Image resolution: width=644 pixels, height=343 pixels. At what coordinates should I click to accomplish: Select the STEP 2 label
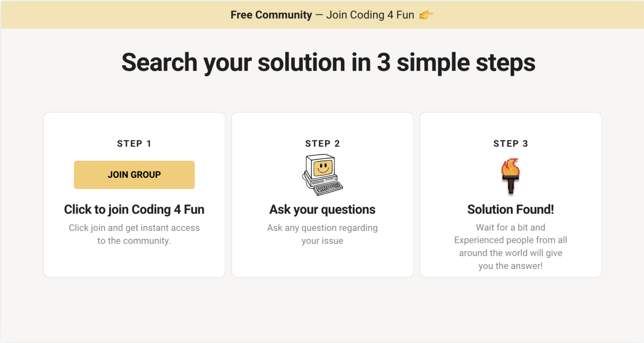point(322,143)
